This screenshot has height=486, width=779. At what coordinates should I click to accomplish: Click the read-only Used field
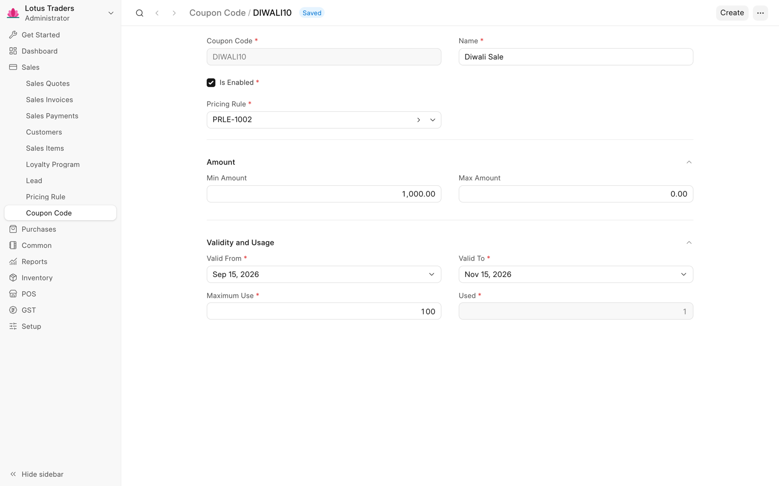coord(576,312)
